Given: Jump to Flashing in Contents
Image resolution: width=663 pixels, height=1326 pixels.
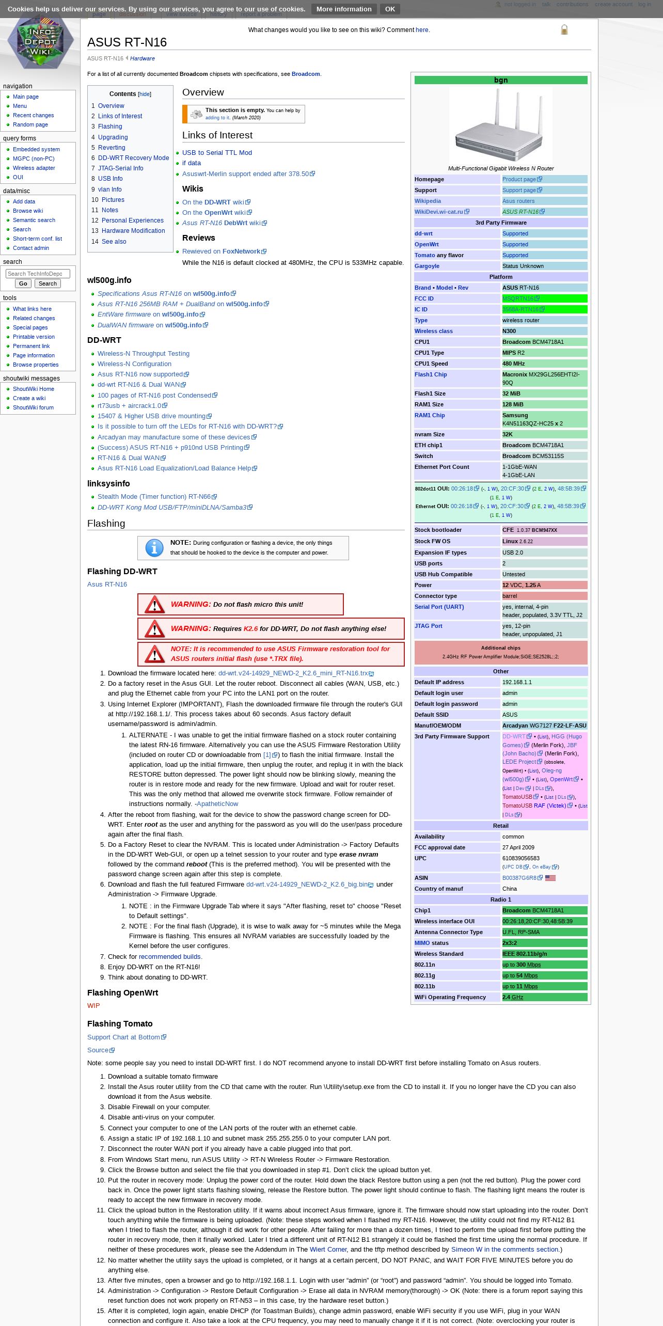Looking at the screenshot, I should [x=110, y=127].
